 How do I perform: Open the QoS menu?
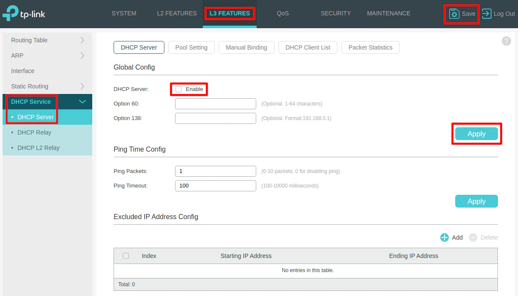(x=283, y=13)
